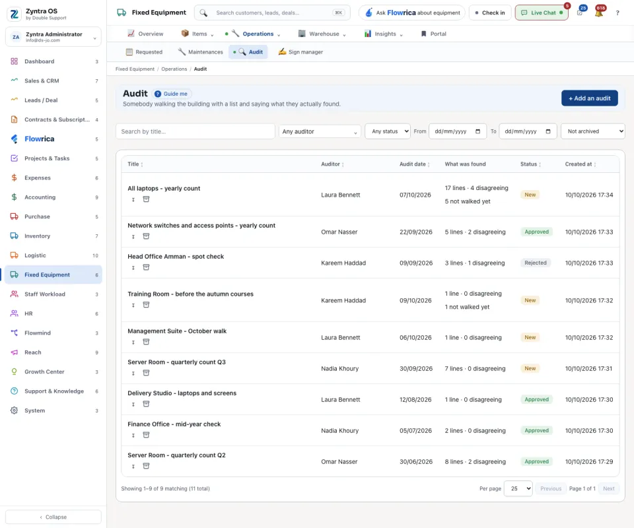634x528 pixels.
Task: Open the Any status filter dropdown
Action: click(x=388, y=131)
